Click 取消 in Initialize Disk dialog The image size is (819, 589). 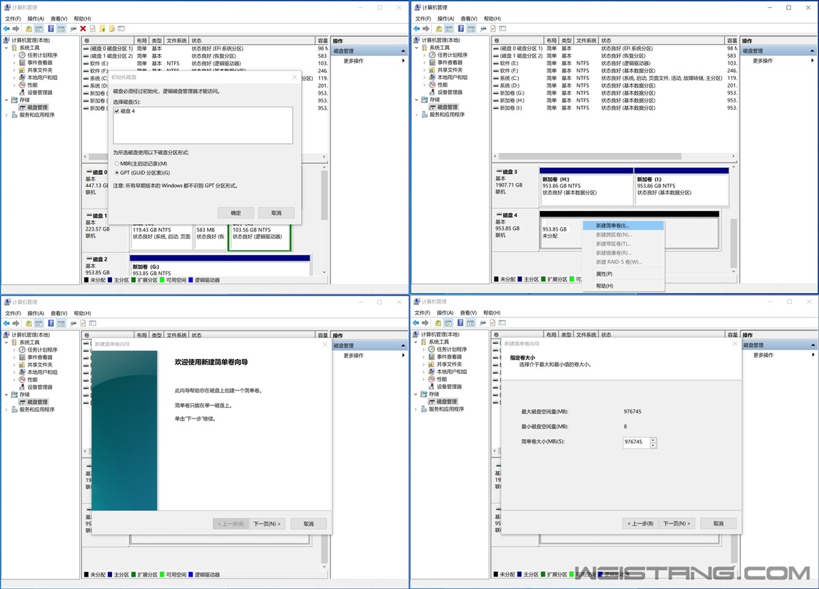[276, 213]
